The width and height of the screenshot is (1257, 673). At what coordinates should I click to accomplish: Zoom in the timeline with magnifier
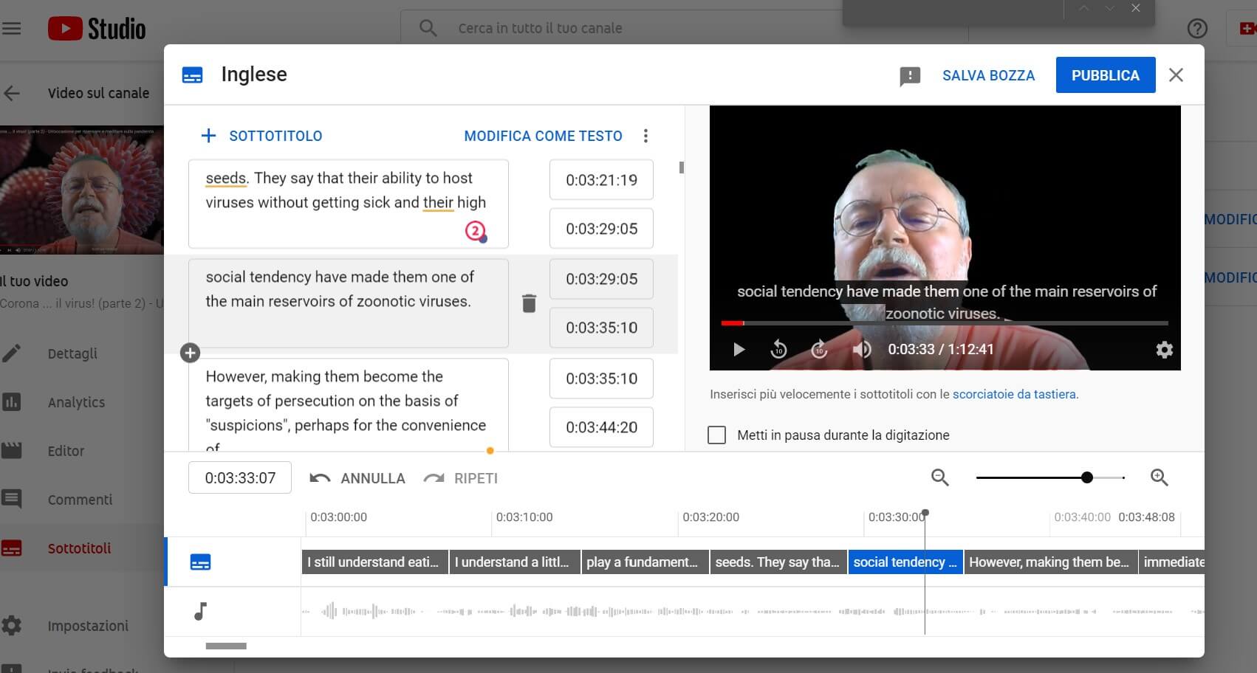coord(1159,478)
